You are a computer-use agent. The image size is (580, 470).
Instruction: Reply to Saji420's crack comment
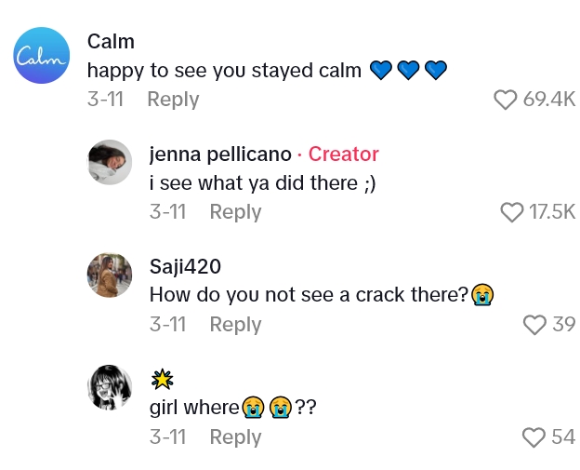235,325
